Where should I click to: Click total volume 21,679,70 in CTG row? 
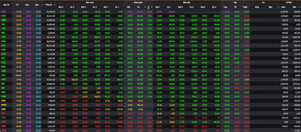tap(51, 12)
